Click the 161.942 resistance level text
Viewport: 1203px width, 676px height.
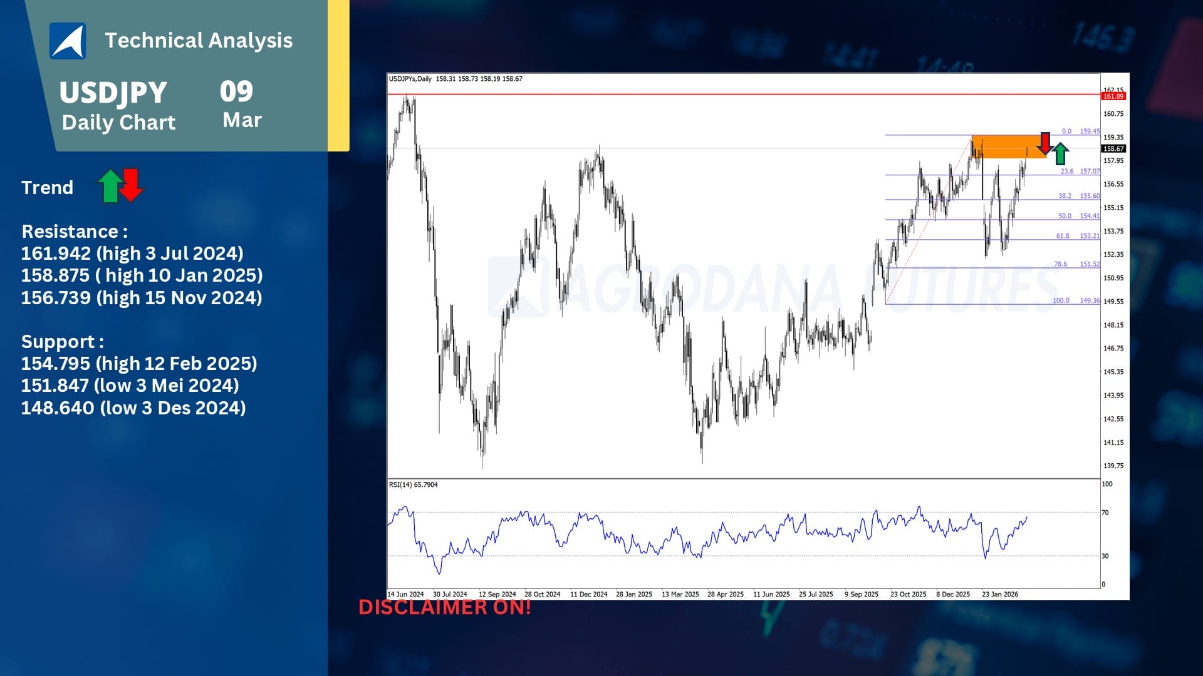132,253
